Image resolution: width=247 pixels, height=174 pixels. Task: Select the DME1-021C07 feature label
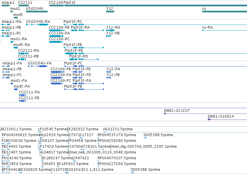177,111
